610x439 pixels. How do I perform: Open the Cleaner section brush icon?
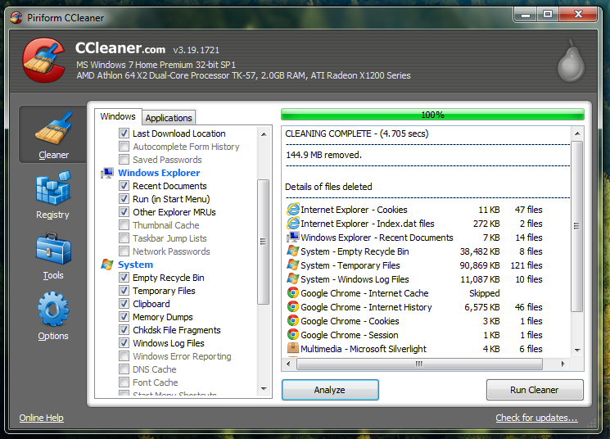tap(54, 128)
